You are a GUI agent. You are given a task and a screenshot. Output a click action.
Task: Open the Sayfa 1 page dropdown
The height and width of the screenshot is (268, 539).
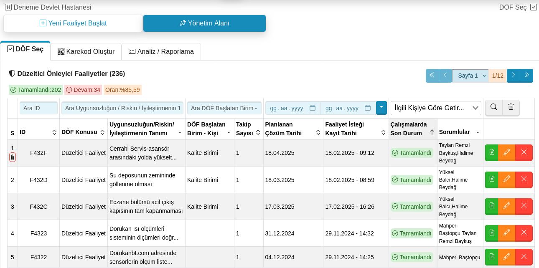click(x=470, y=76)
